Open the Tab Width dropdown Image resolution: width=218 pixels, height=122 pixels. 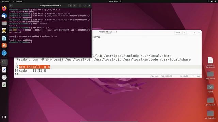click(168, 76)
